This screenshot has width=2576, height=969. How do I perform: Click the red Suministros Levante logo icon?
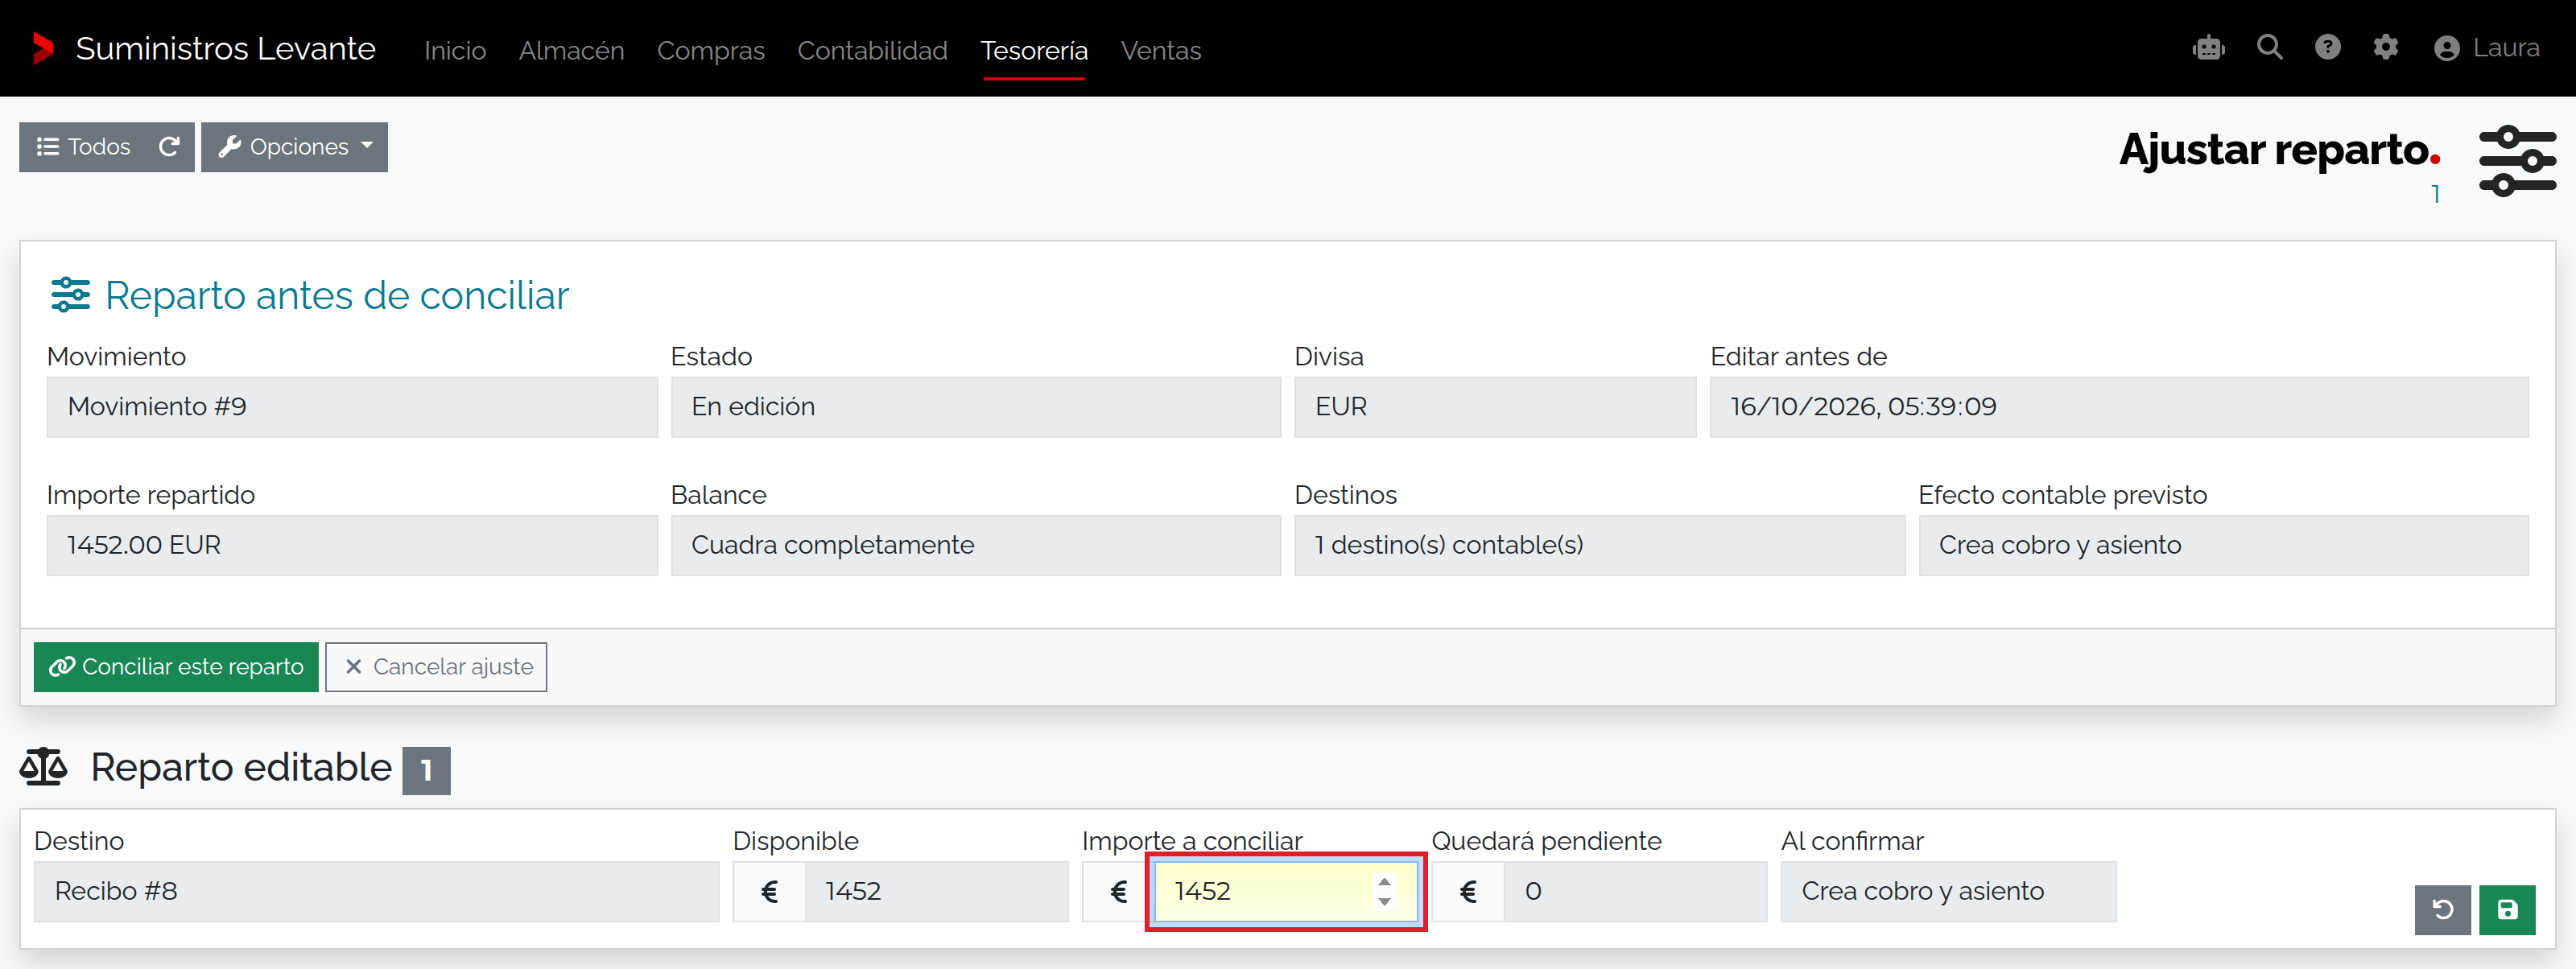click(x=43, y=48)
